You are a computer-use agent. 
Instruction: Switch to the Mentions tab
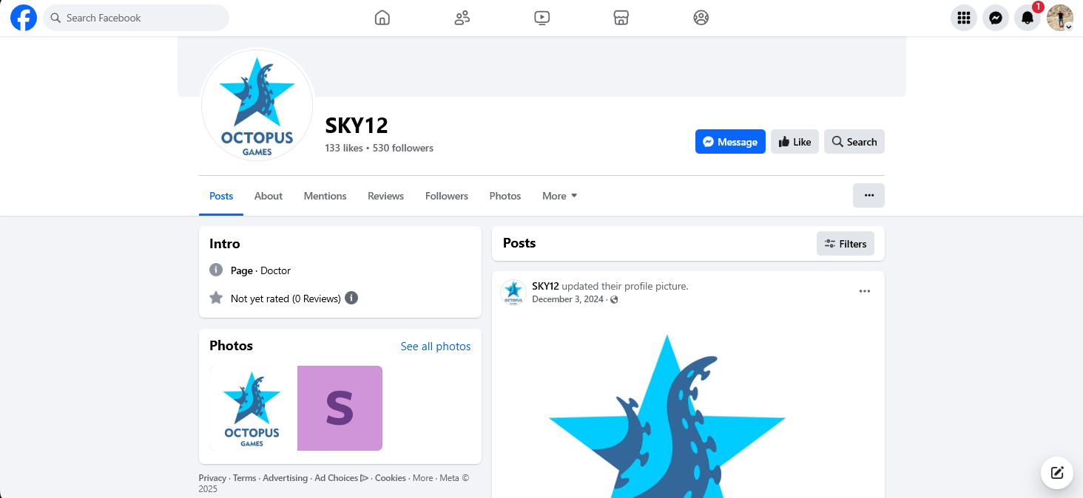[x=325, y=196]
